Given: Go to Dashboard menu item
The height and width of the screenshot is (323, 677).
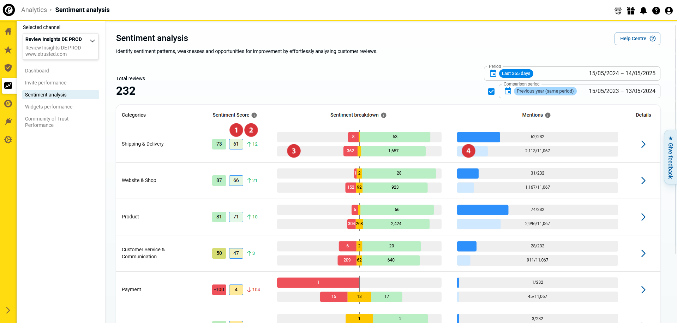Looking at the screenshot, I should point(37,71).
